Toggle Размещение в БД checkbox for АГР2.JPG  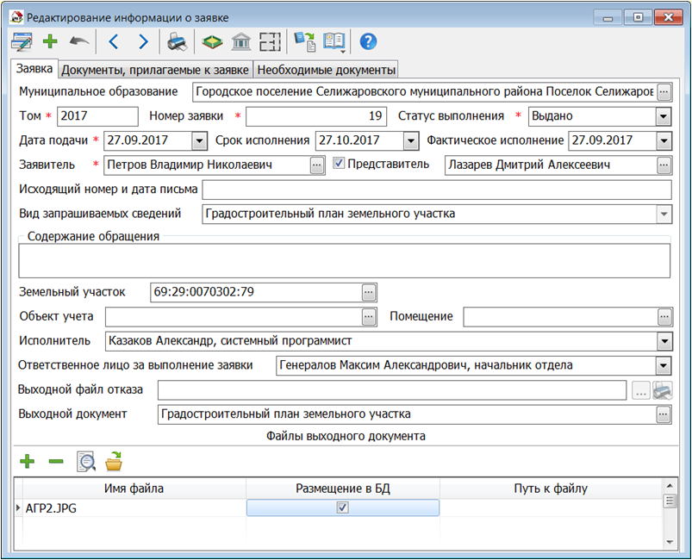point(343,508)
